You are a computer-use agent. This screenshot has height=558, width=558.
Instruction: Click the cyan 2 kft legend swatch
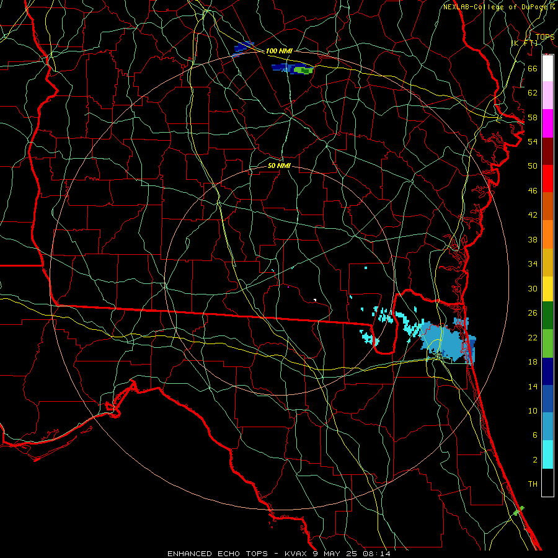pos(547,454)
